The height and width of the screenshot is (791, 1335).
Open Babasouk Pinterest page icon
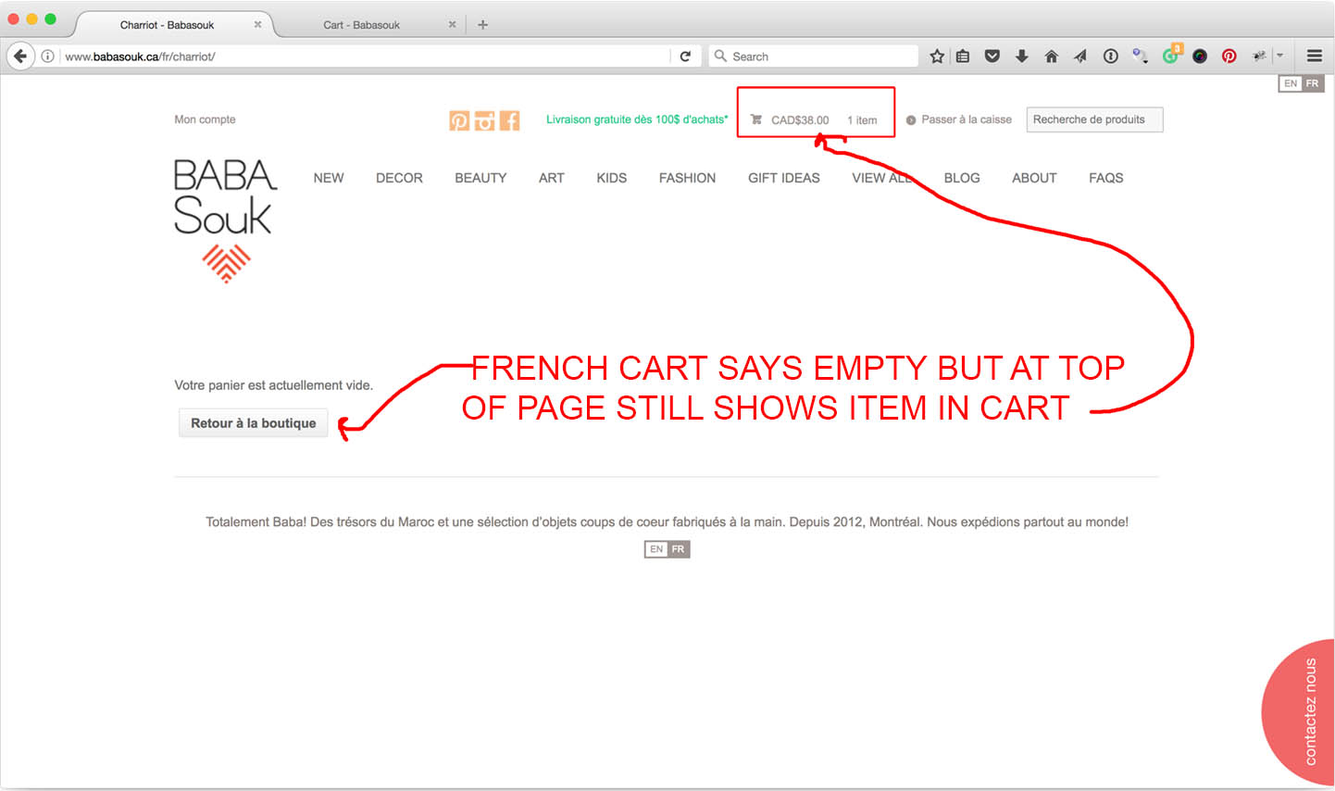pyautogui.click(x=459, y=120)
